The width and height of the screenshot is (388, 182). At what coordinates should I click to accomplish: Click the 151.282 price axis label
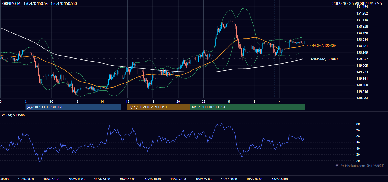(x=362, y=13)
